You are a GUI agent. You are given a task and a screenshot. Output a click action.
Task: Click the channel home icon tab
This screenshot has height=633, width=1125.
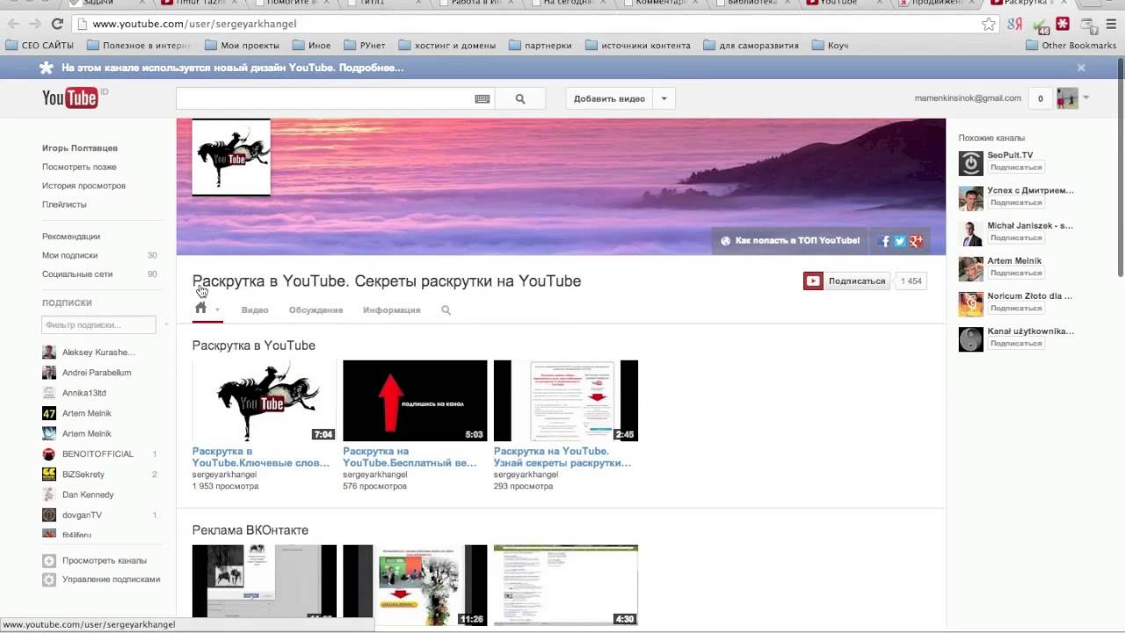[x=200, y=309]
